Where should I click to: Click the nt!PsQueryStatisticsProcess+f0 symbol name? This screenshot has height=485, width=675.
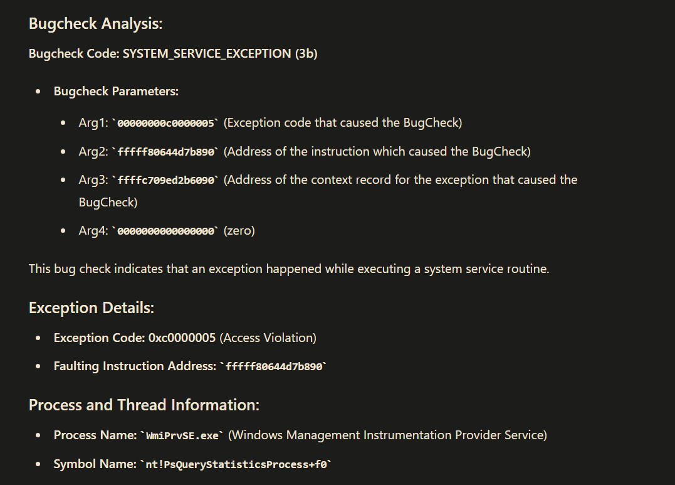click(x=236, y=464)
